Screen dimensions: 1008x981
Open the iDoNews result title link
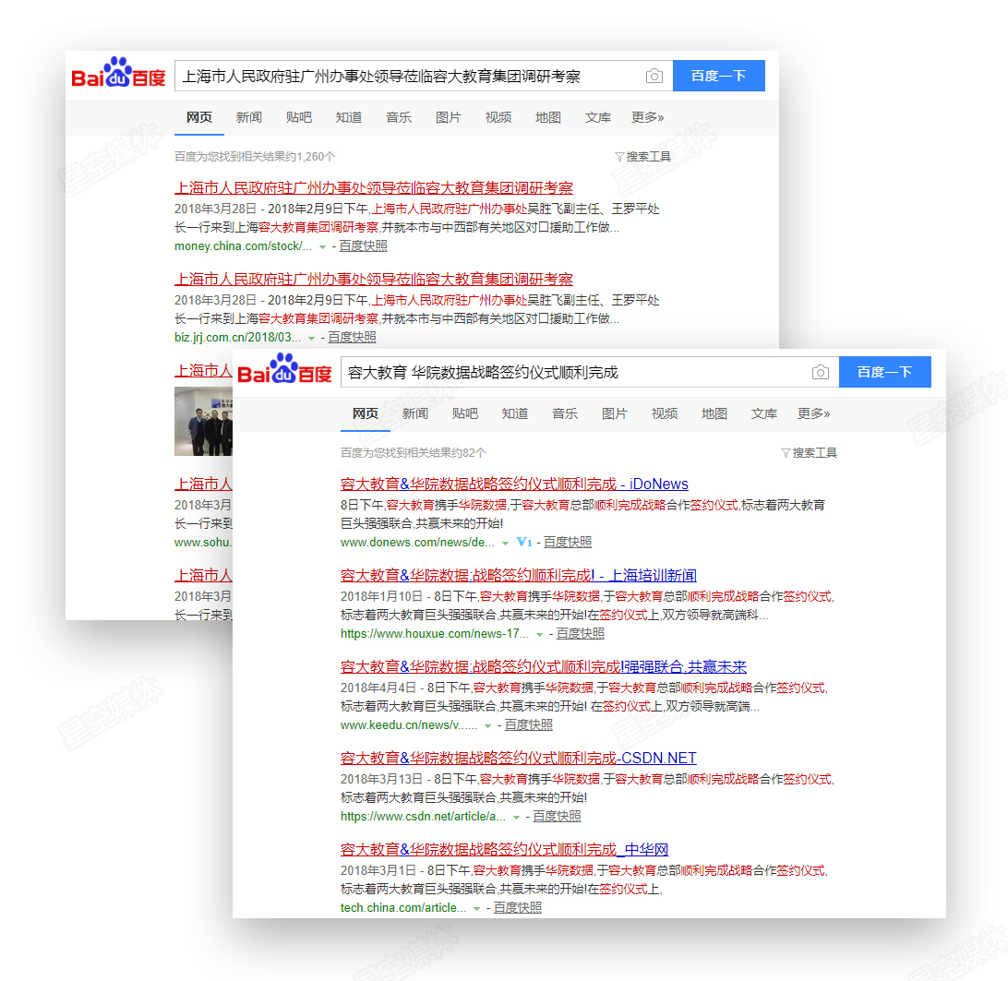pyautogui.click(x=514, y=485)
